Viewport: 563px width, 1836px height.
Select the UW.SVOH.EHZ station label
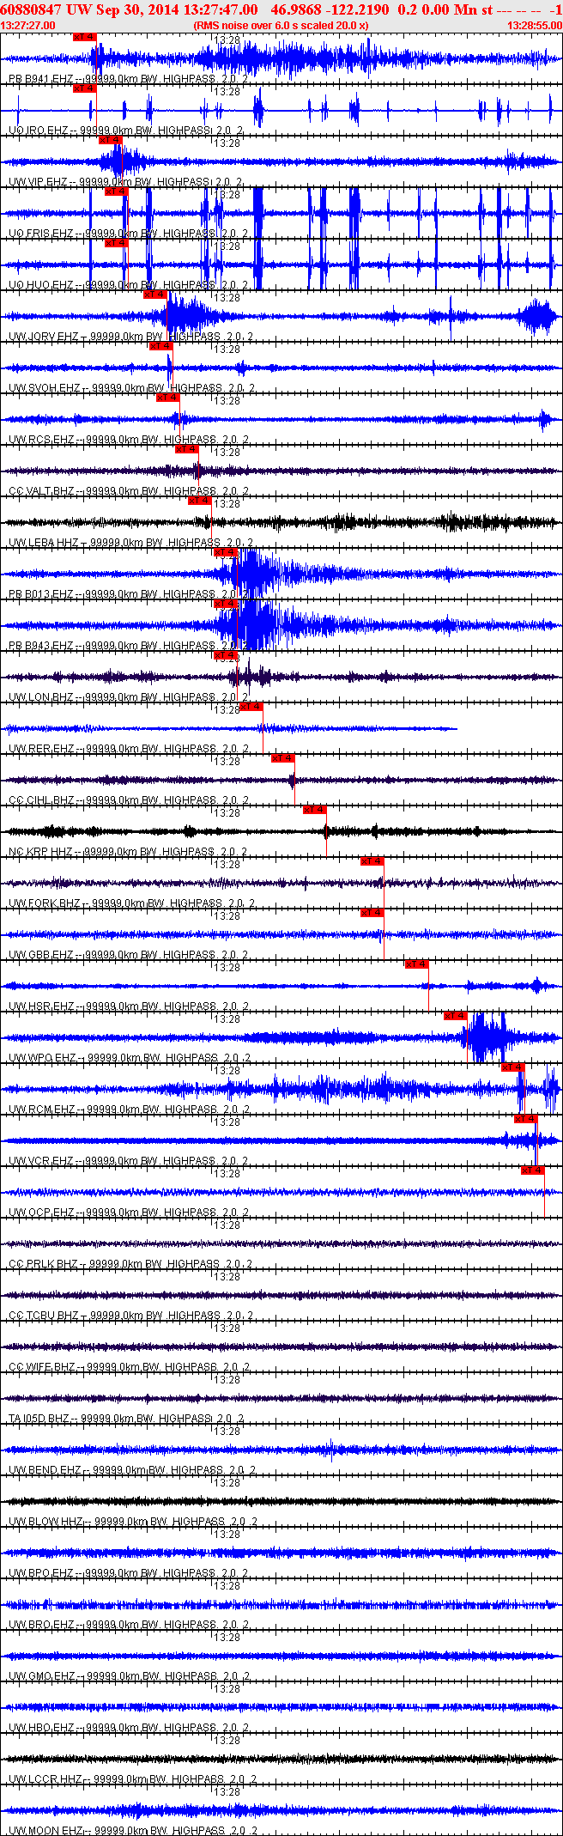(44, 388)
